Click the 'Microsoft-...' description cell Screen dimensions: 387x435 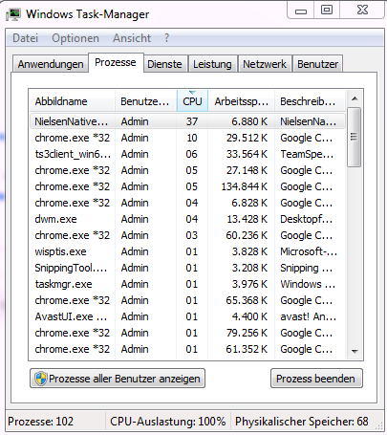tap(309, 251)
